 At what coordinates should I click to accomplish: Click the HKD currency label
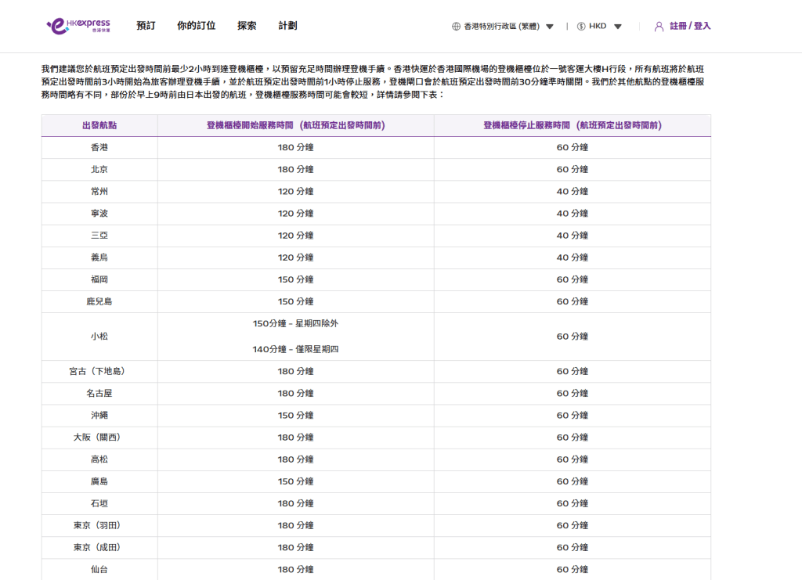coord(598,26)
